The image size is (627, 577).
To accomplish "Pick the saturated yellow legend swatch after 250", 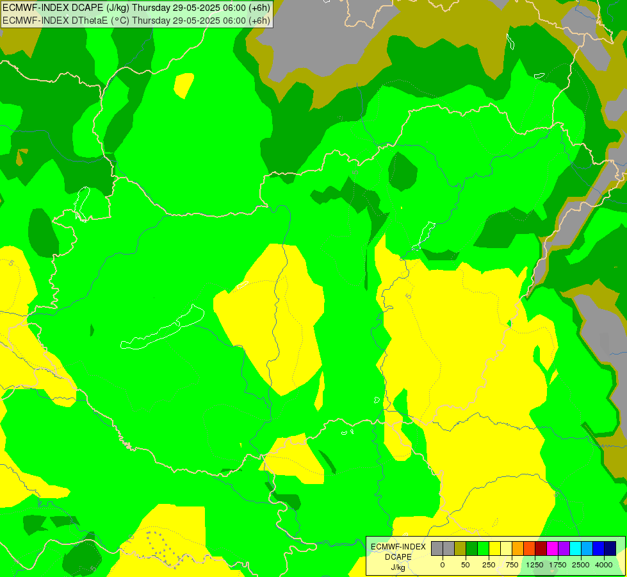I will (x=494, y=548).
